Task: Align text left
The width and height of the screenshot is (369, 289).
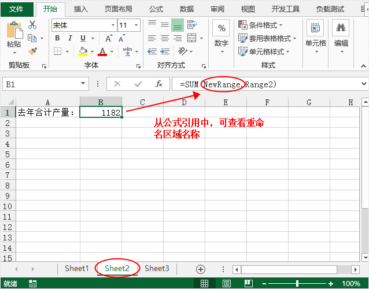Action: click(x=152, y=38)
